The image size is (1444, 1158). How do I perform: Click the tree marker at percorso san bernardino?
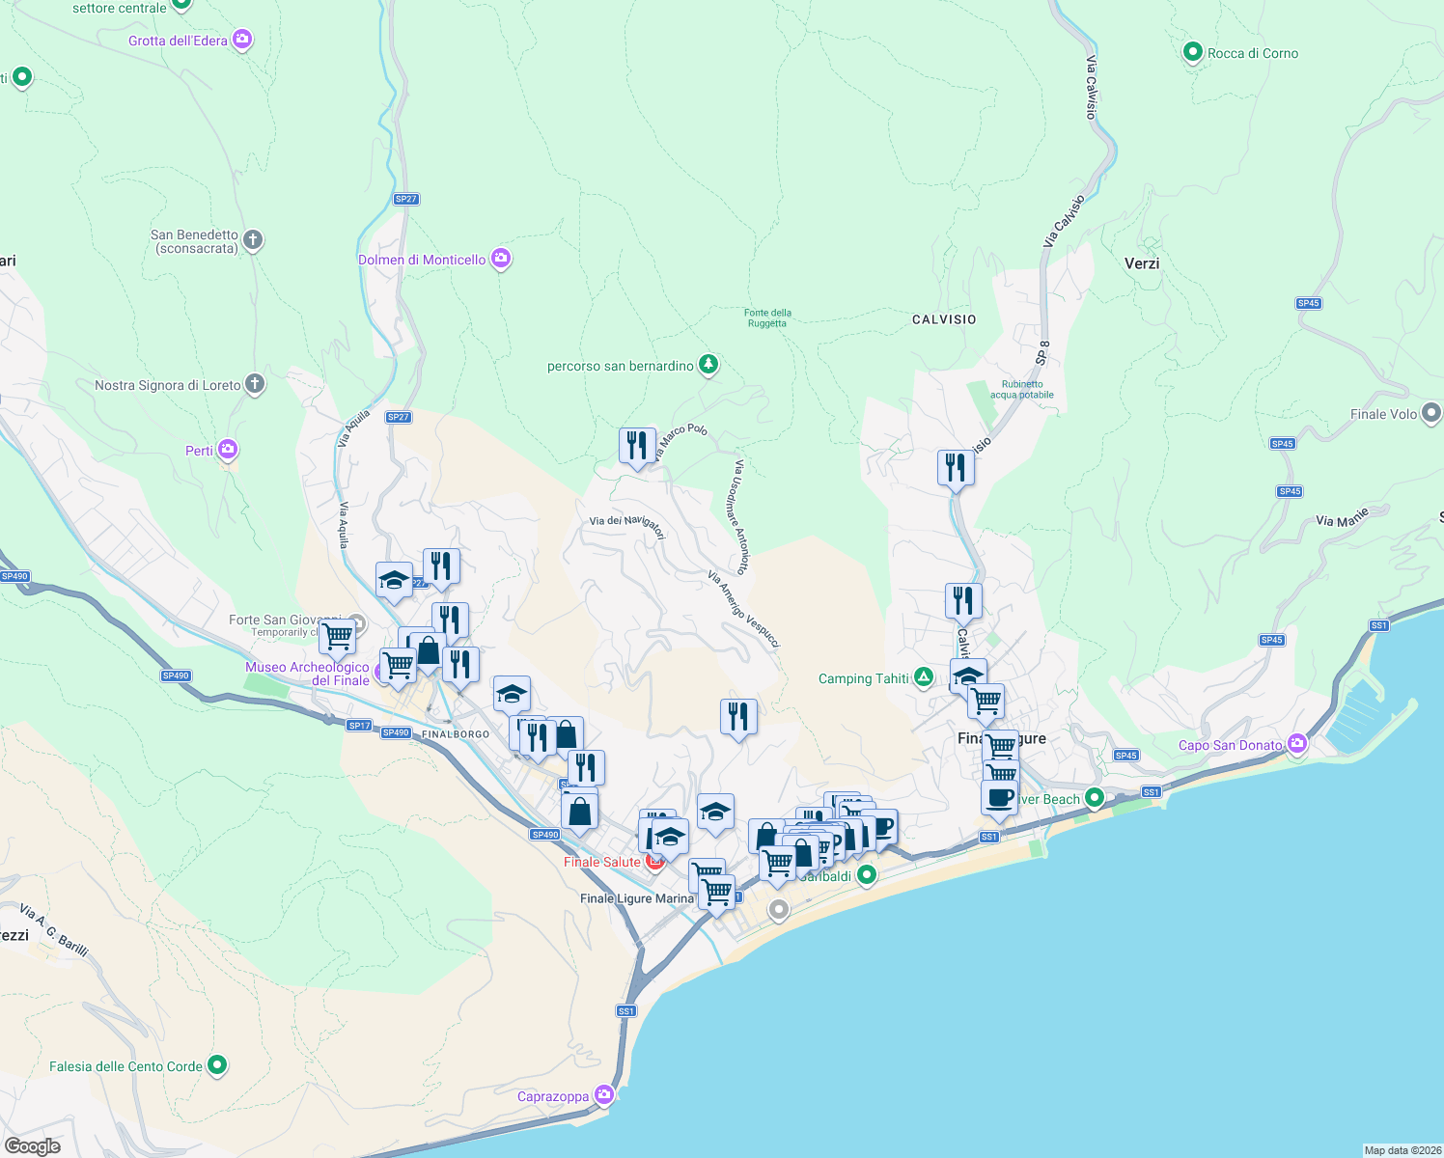[708, 366]
